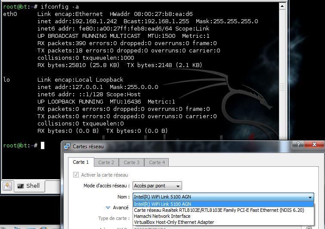Open the Mode d'accès réseau dropdown
This screenshot has width=325, height=229.
tap(157, 186)
